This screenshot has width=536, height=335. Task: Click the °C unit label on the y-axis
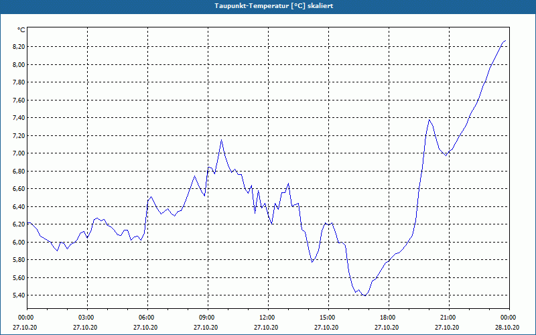pyautogui.click(x=21, y=30)
